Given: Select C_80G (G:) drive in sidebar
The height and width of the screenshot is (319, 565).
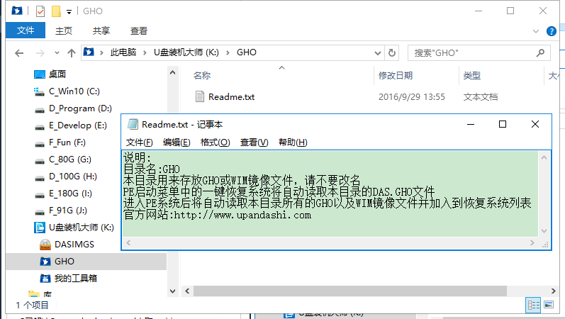Looking at the screenshot, I should (x=70, y=159).
